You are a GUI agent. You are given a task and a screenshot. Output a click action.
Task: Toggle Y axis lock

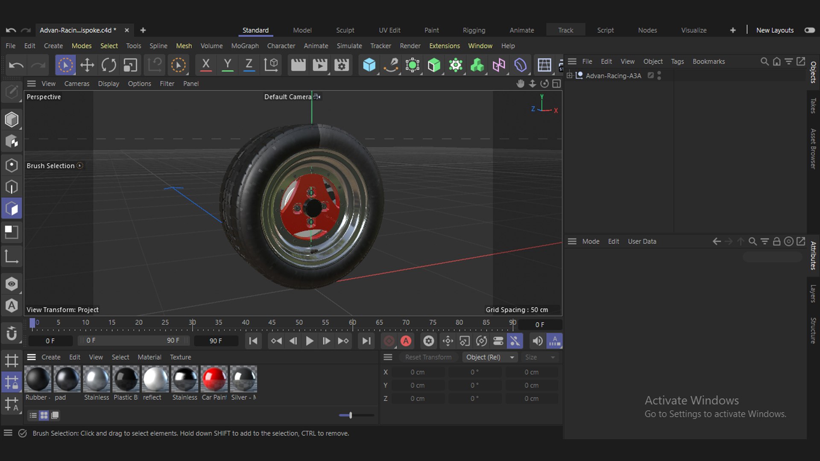(228, 65)
